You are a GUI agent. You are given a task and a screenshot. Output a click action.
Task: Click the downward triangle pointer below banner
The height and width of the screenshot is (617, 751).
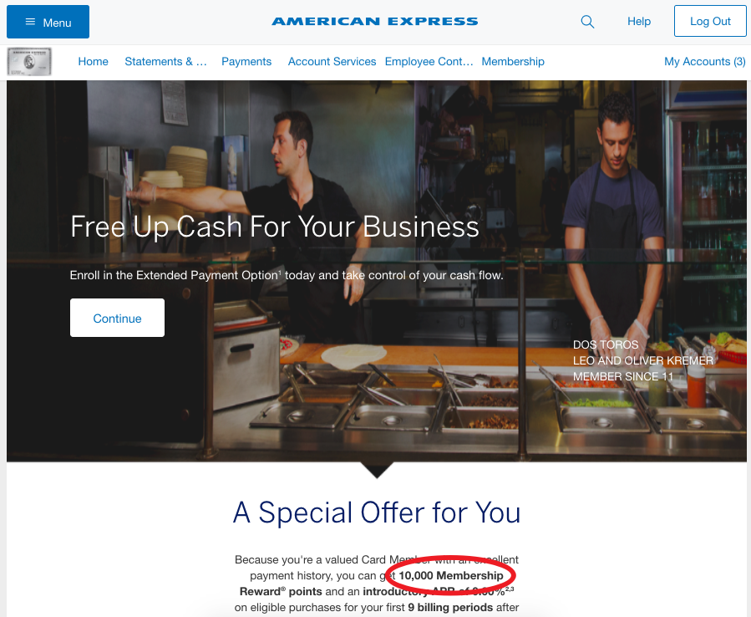coord(377,470)
